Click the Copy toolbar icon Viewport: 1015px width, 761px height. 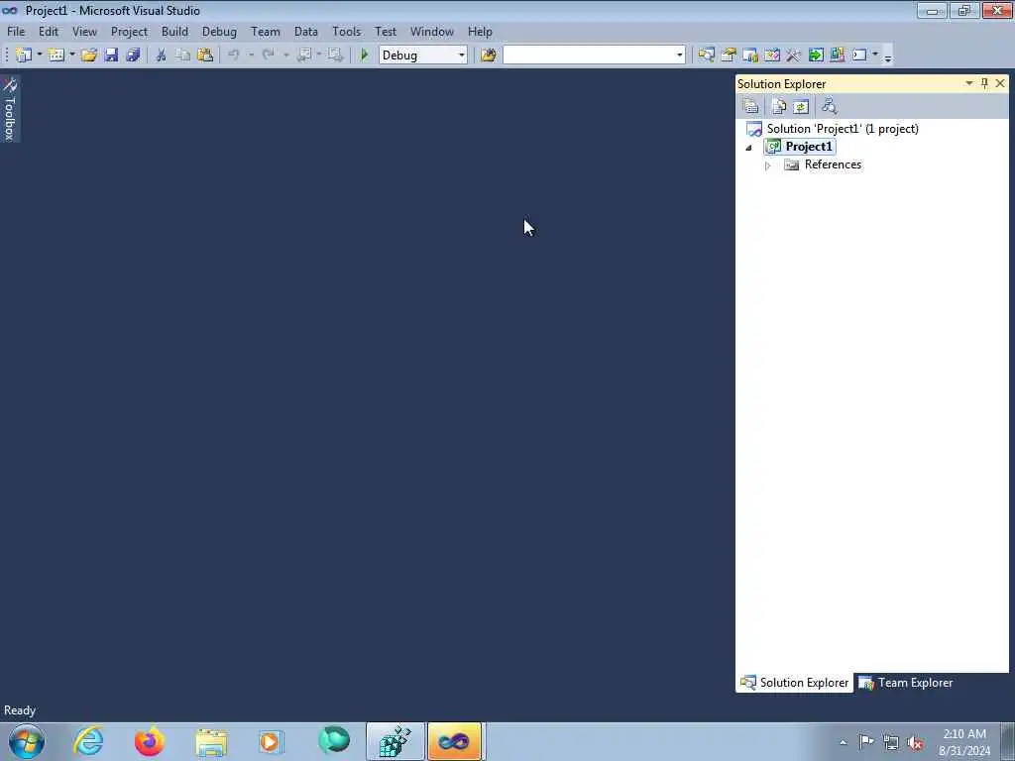click(x=183, y=55)
